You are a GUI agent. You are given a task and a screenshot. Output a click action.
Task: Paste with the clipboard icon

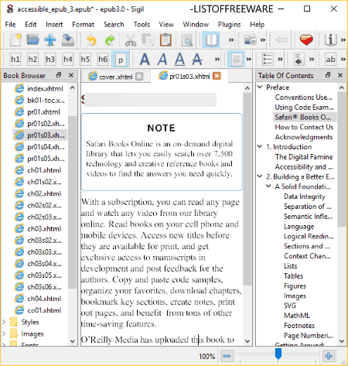tap(165, 40)
